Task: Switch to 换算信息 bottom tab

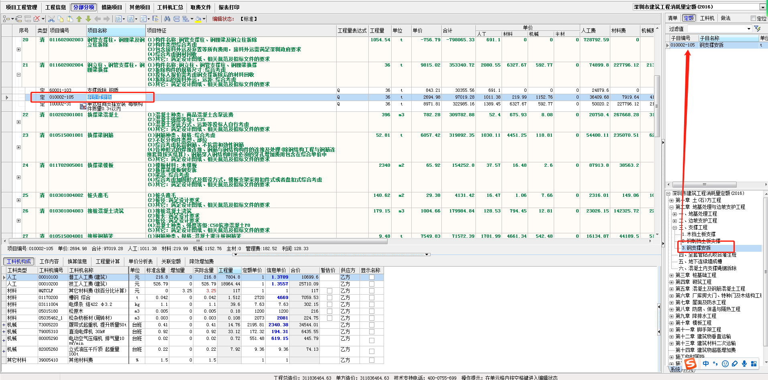Action: 77,261
